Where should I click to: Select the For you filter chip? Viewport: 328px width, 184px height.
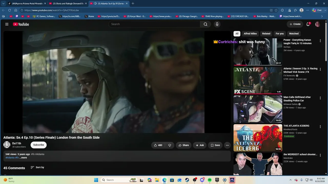point(280,33)
